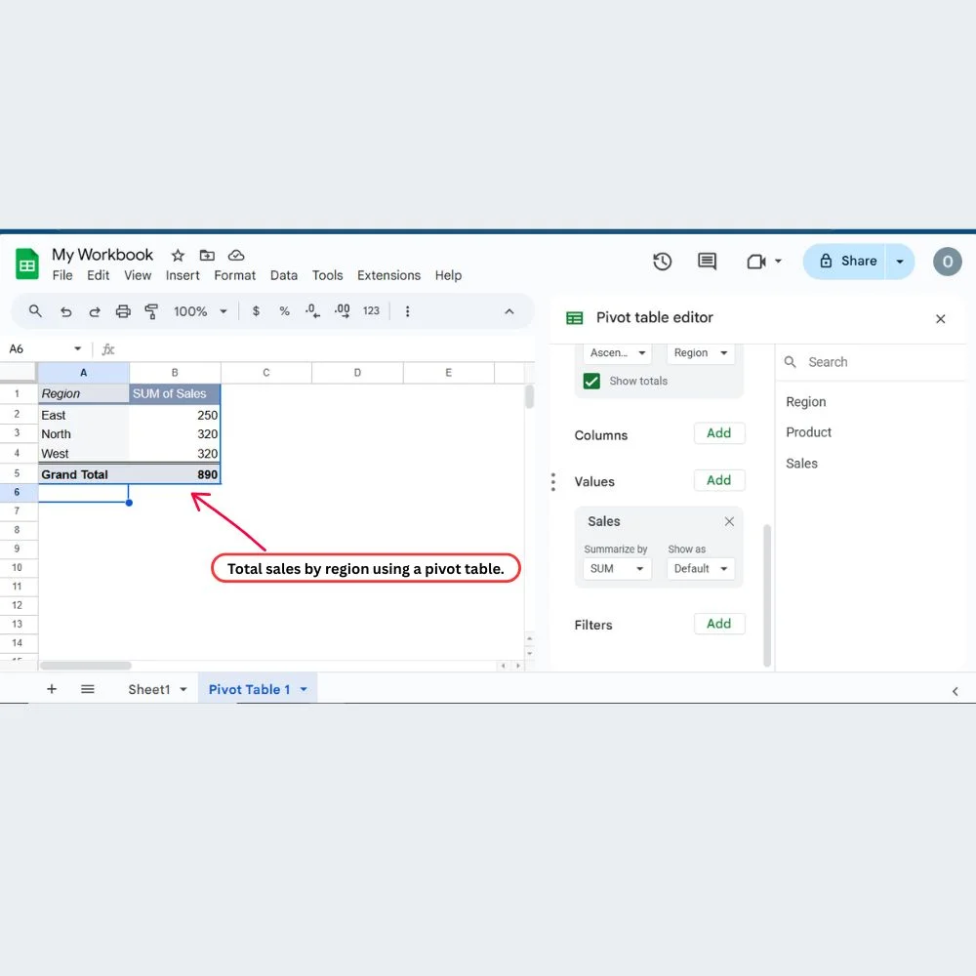Click the Share button
Screen dimensions: 976x976
844,262
